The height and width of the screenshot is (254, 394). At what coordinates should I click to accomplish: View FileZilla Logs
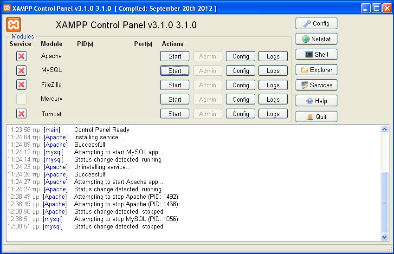(x=273, y=85)
